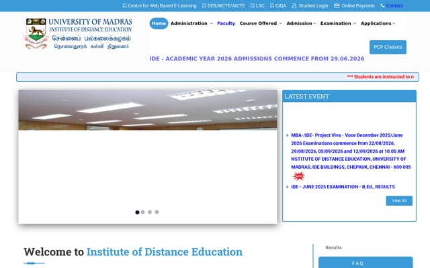Select the first carousel dot
The width and height of the screenshot is (430, 268).
137,212
